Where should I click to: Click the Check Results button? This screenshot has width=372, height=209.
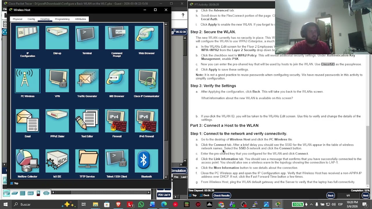221,196
